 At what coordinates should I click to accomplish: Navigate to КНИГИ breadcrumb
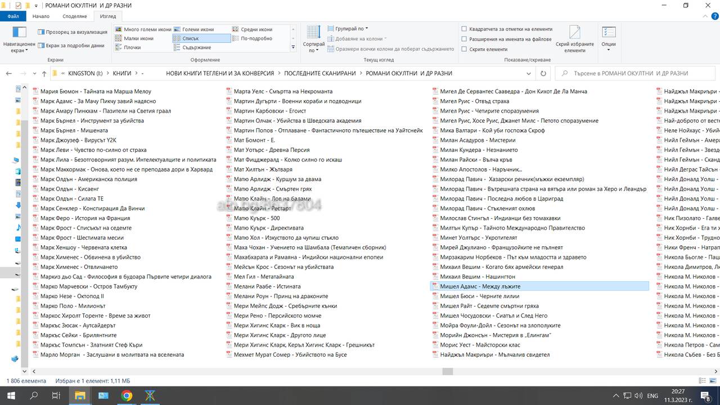(x=122, y=74)
